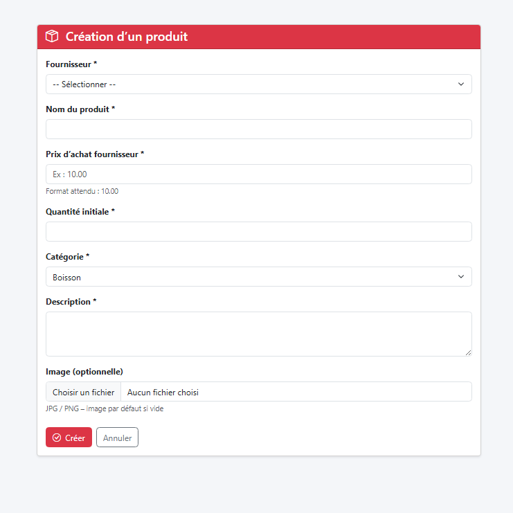The image size is (513, 513).
Task: Click the Catégorie field label
Action: coord(68,257)
